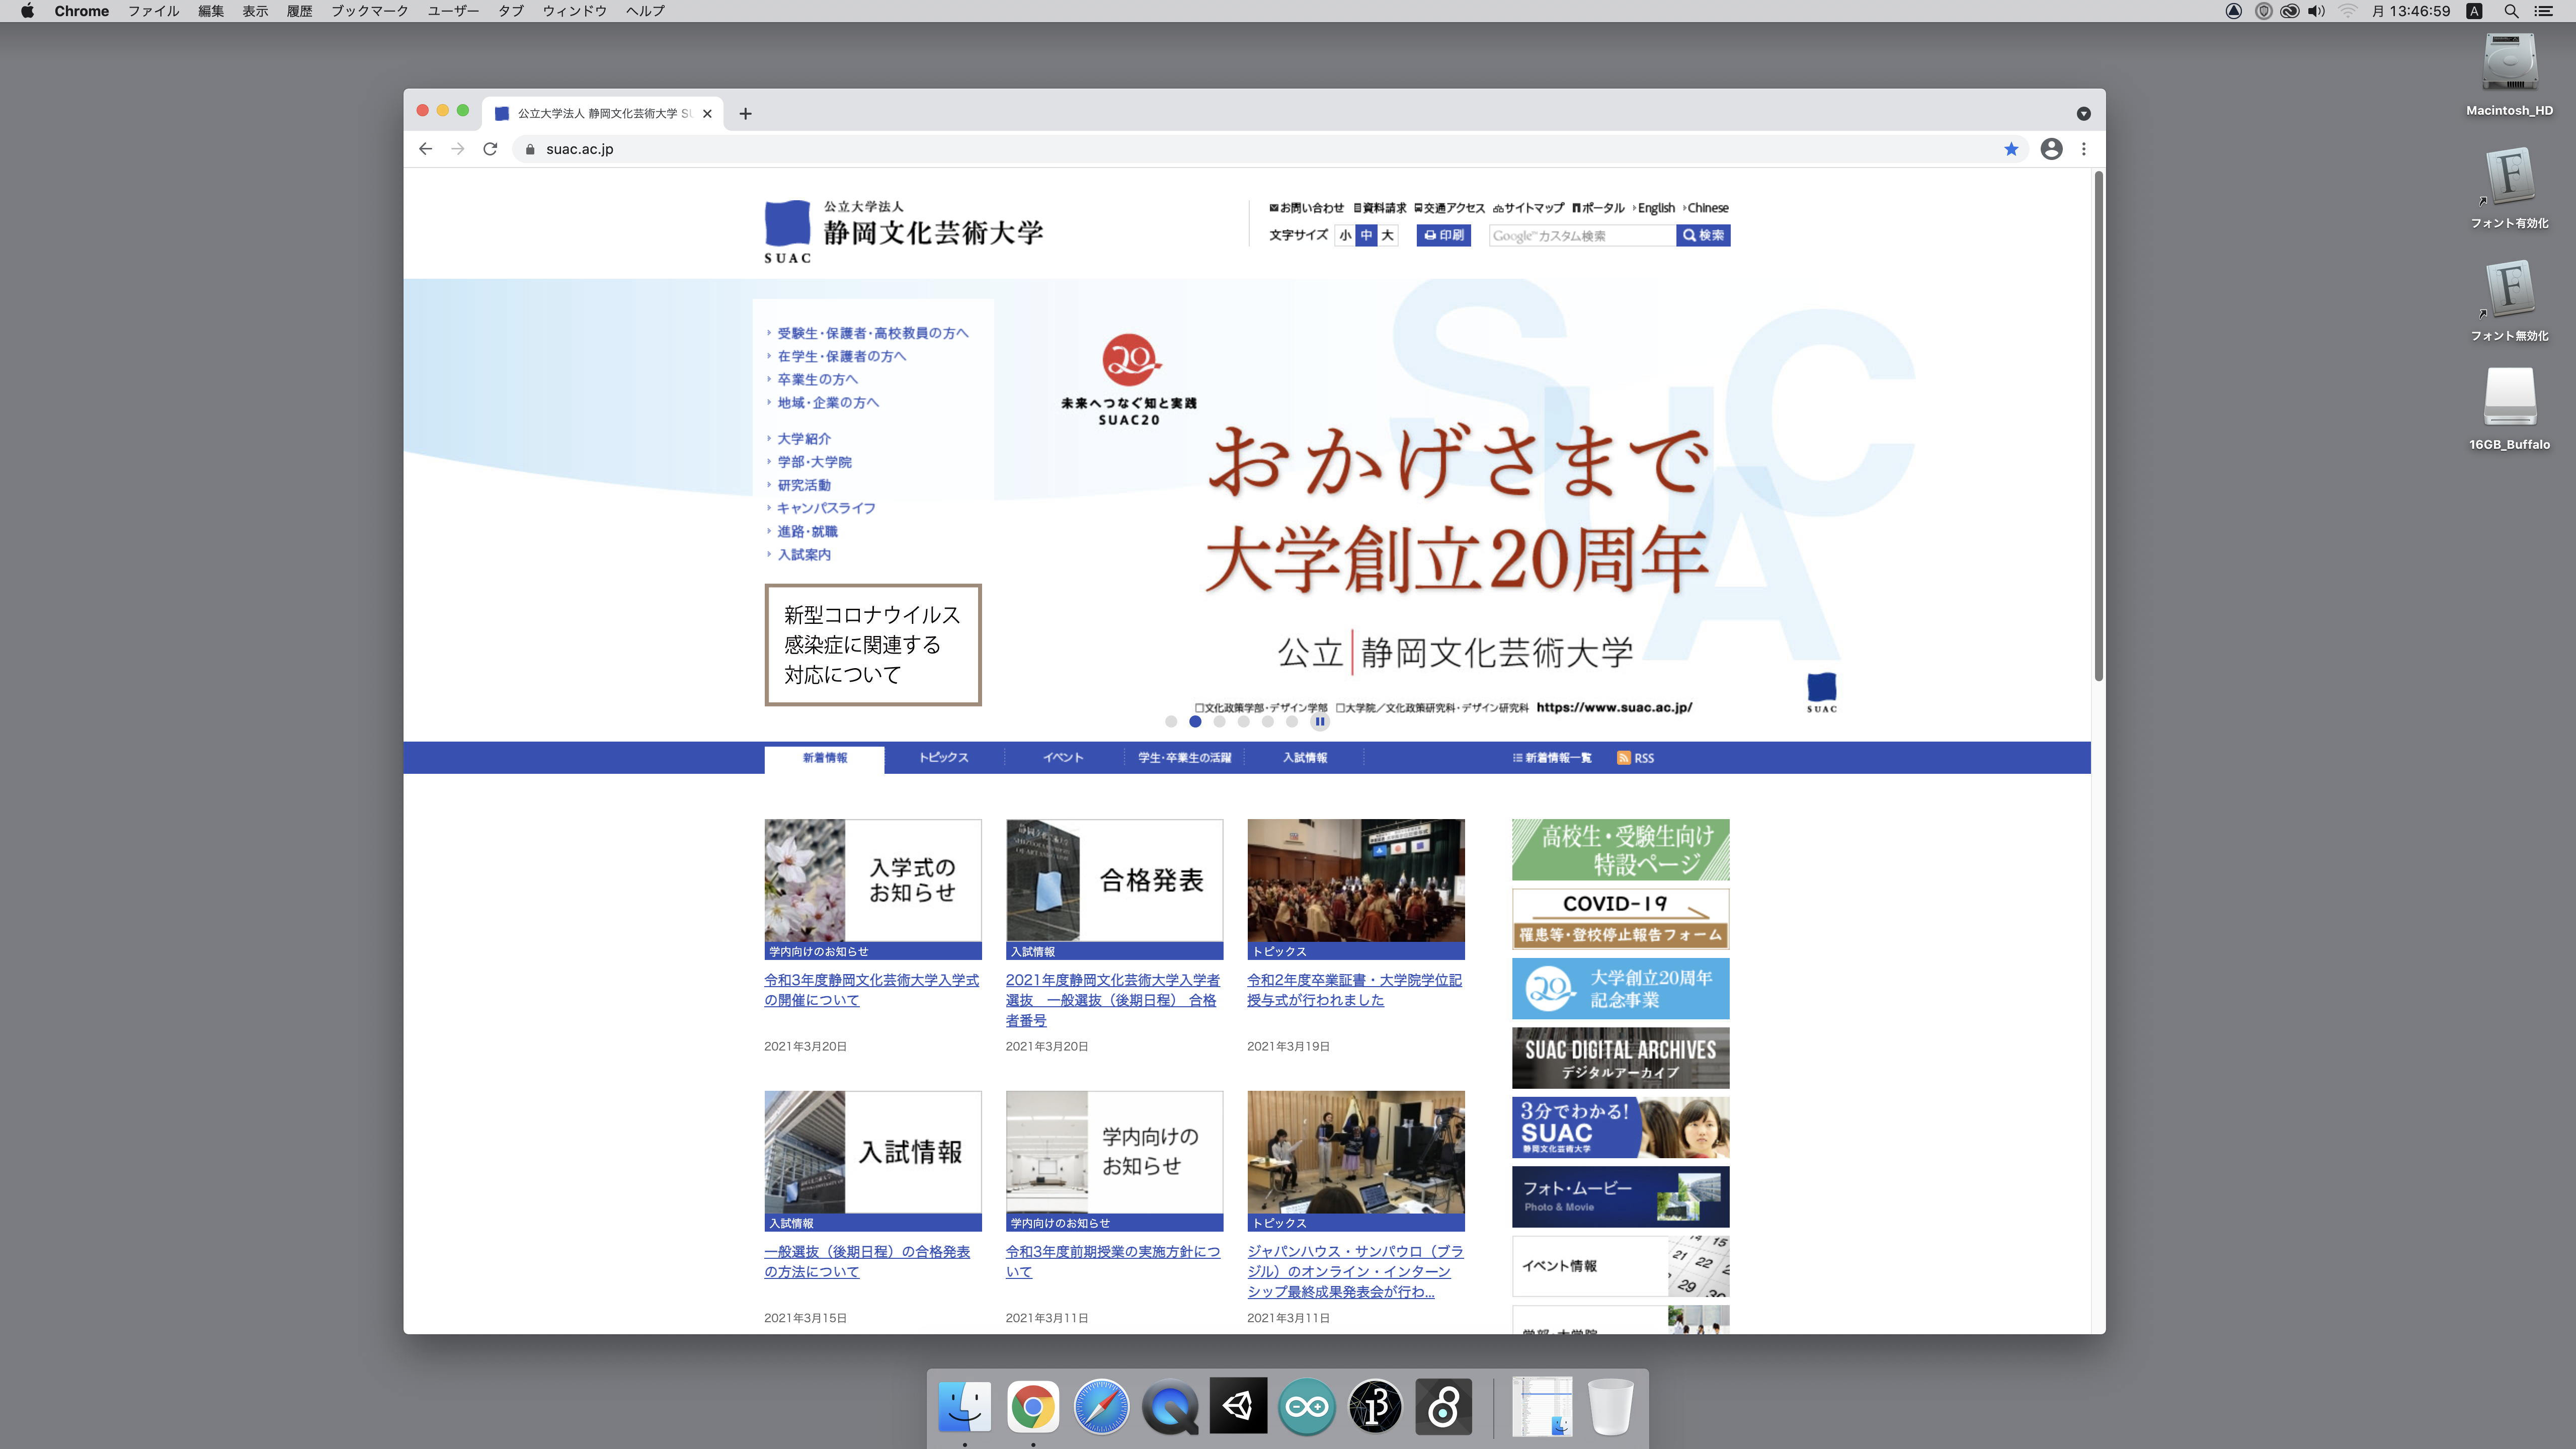This screenshot has height=1449, width=2576.
Task: Open Safari from the Dock
Action: [x=1101, y=1407]
